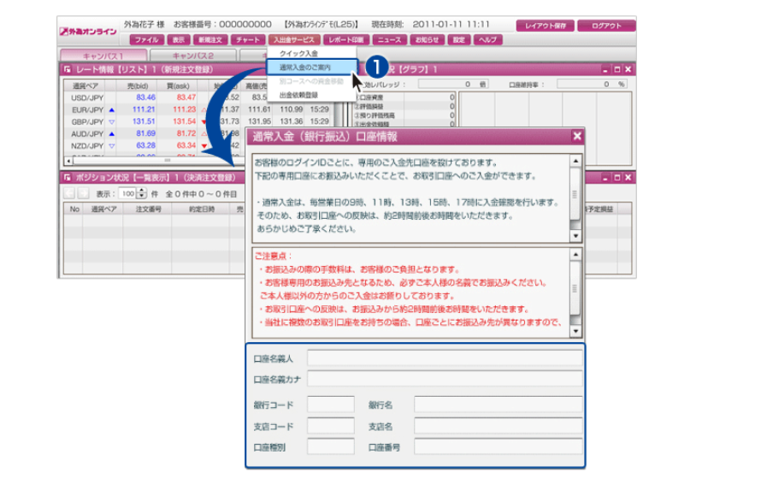The width and height of the screenshot is (767, 490).
Task: Adjust the 表示 count stepper arrows
Action: coord(141,194)
